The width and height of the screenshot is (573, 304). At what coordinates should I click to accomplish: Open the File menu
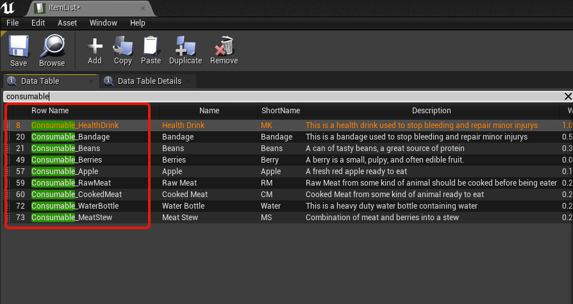pyautogui.click(x=12, y=23)
